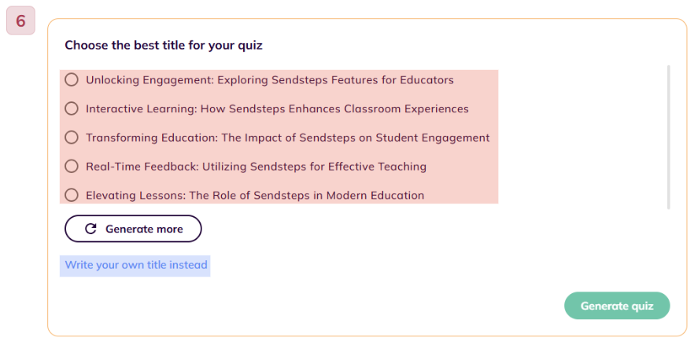Click the blue highlight around the write-own-title text
The width and height of the screenshot is (694, 345).
coord(135,266)
